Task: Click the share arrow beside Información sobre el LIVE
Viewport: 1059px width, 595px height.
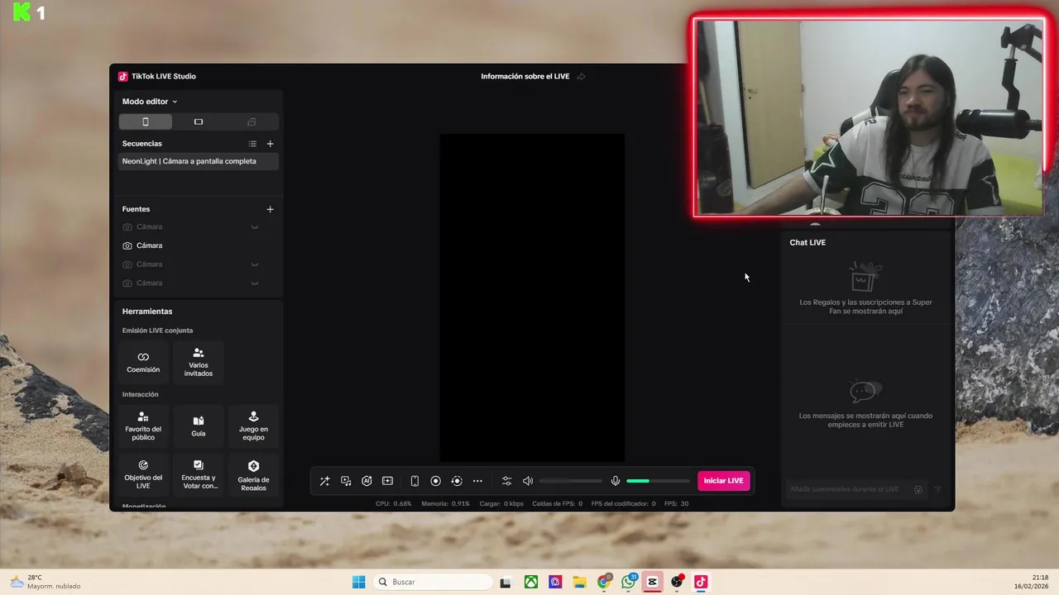Action: 581,76
